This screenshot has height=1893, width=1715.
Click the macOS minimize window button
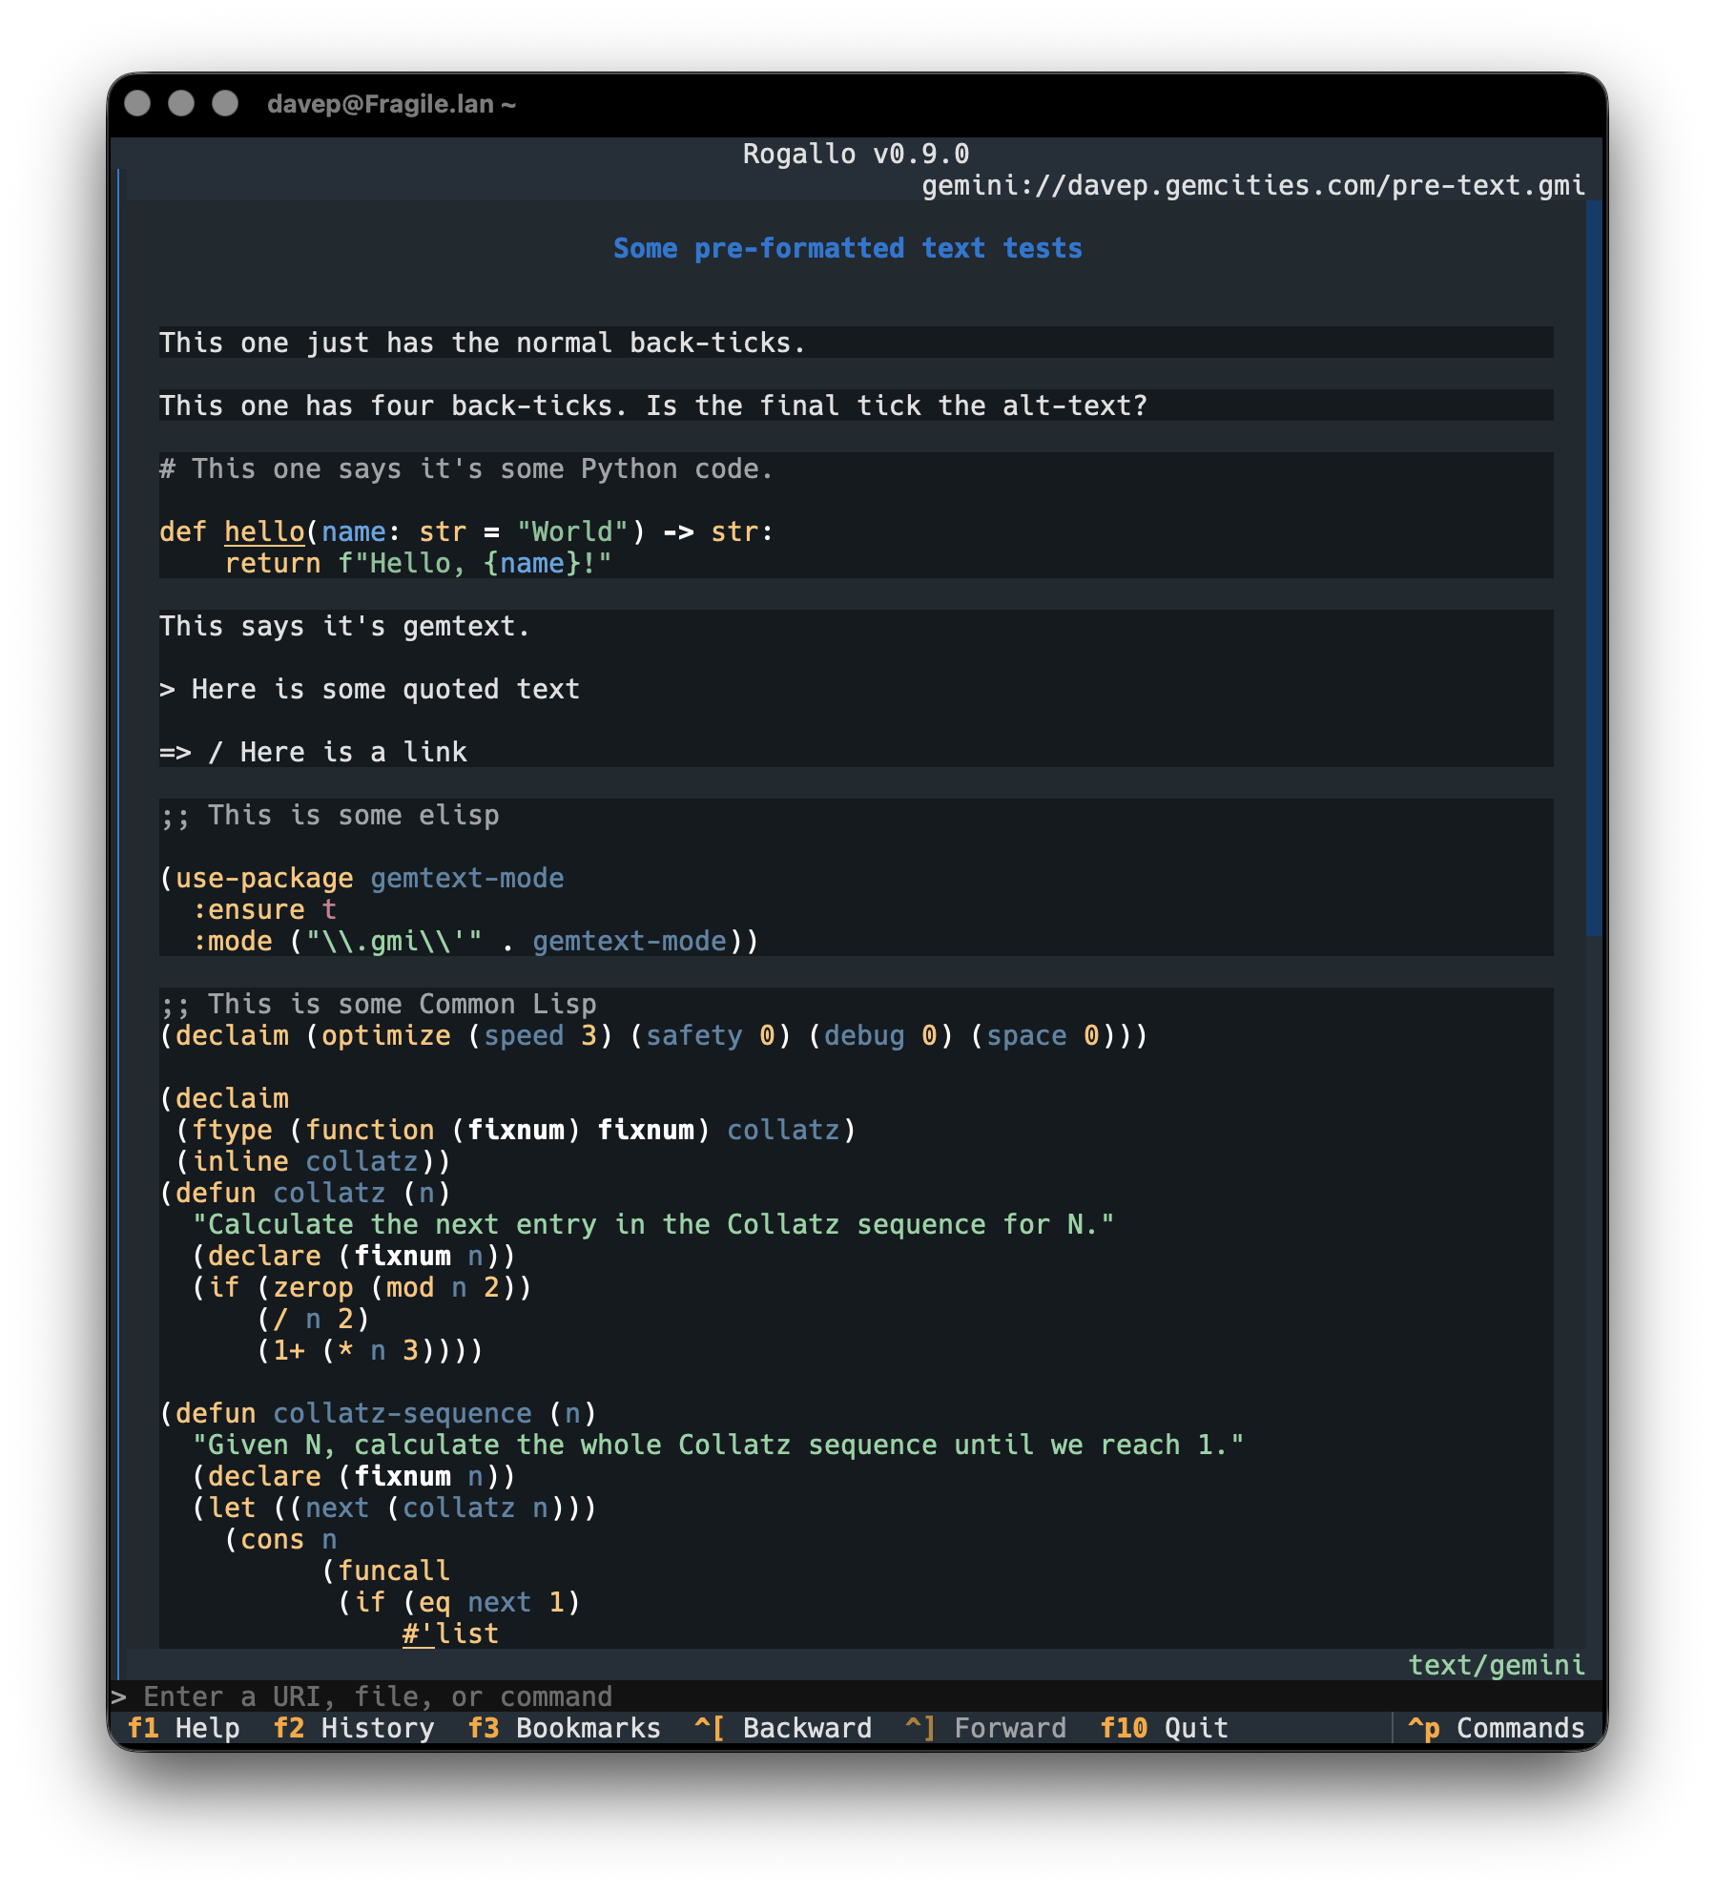181,103
